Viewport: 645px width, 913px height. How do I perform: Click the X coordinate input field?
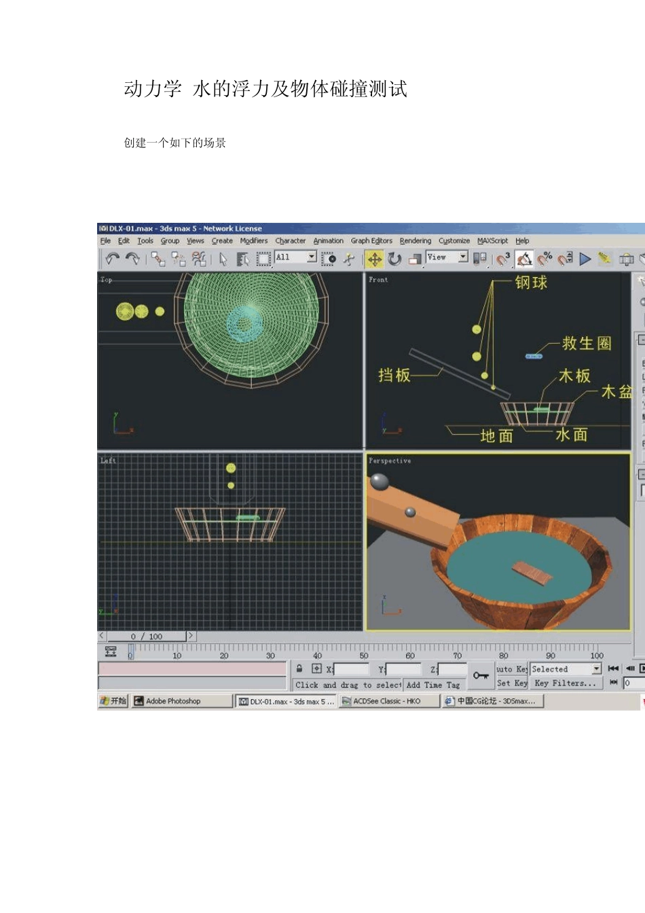point(352,670)
